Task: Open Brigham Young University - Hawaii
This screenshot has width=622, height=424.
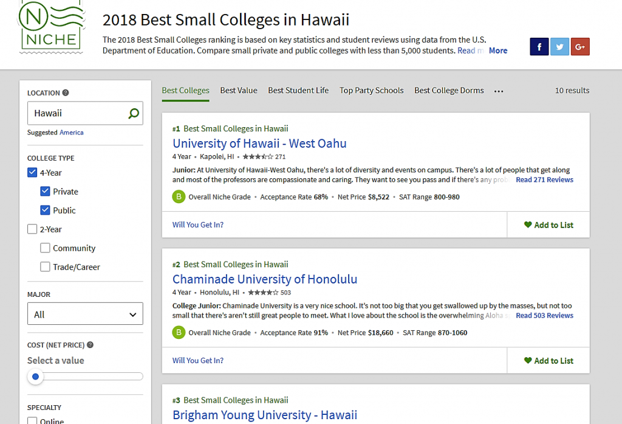Action: [x=265, y=415]
